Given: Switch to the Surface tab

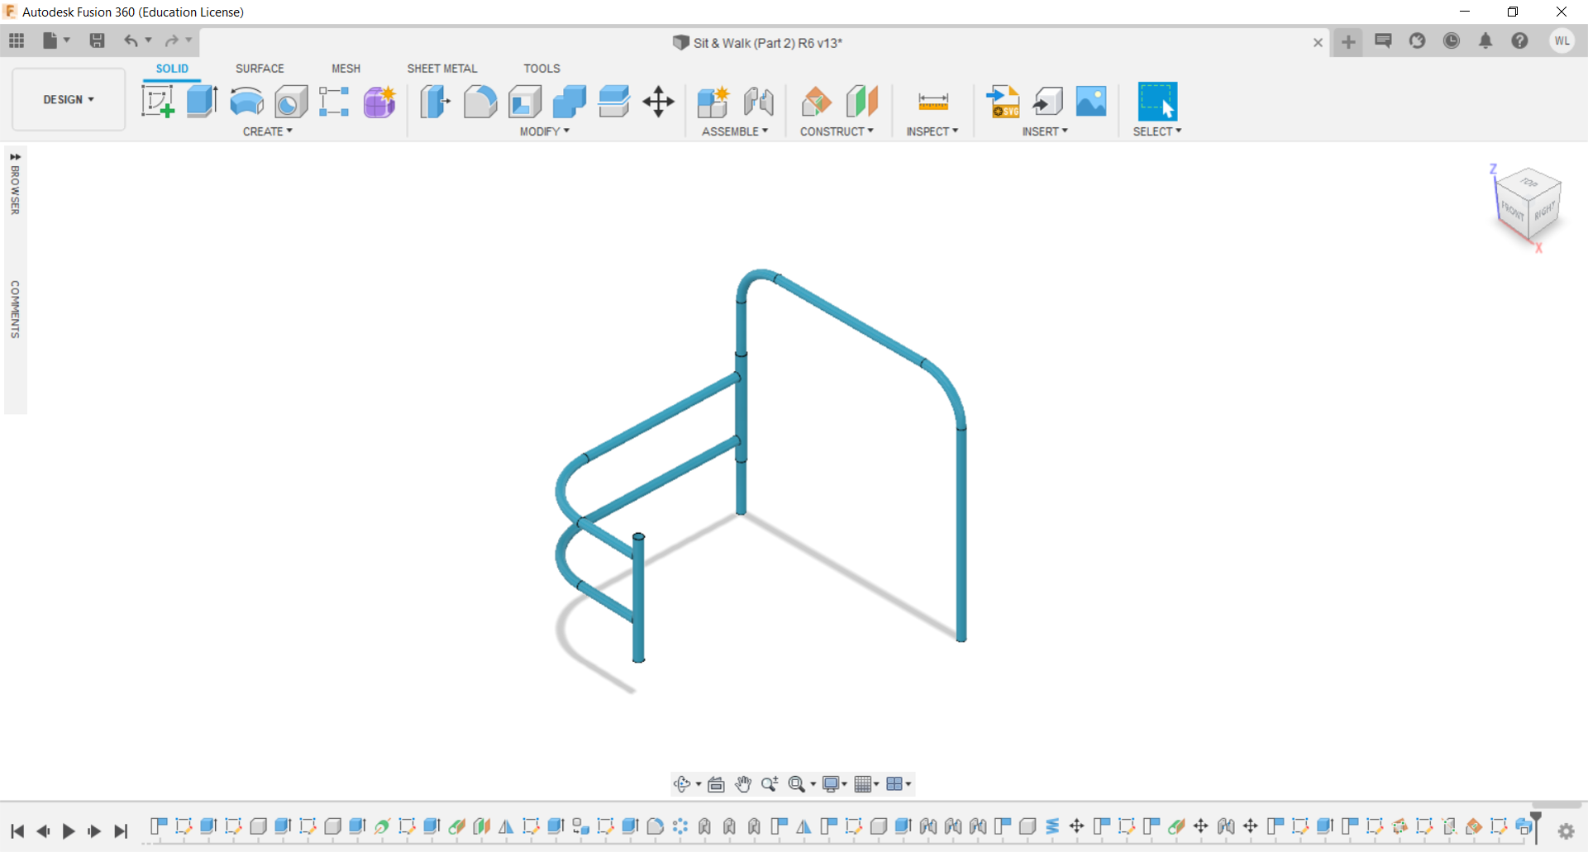Looking at the screenshot, I should (260, 69).
